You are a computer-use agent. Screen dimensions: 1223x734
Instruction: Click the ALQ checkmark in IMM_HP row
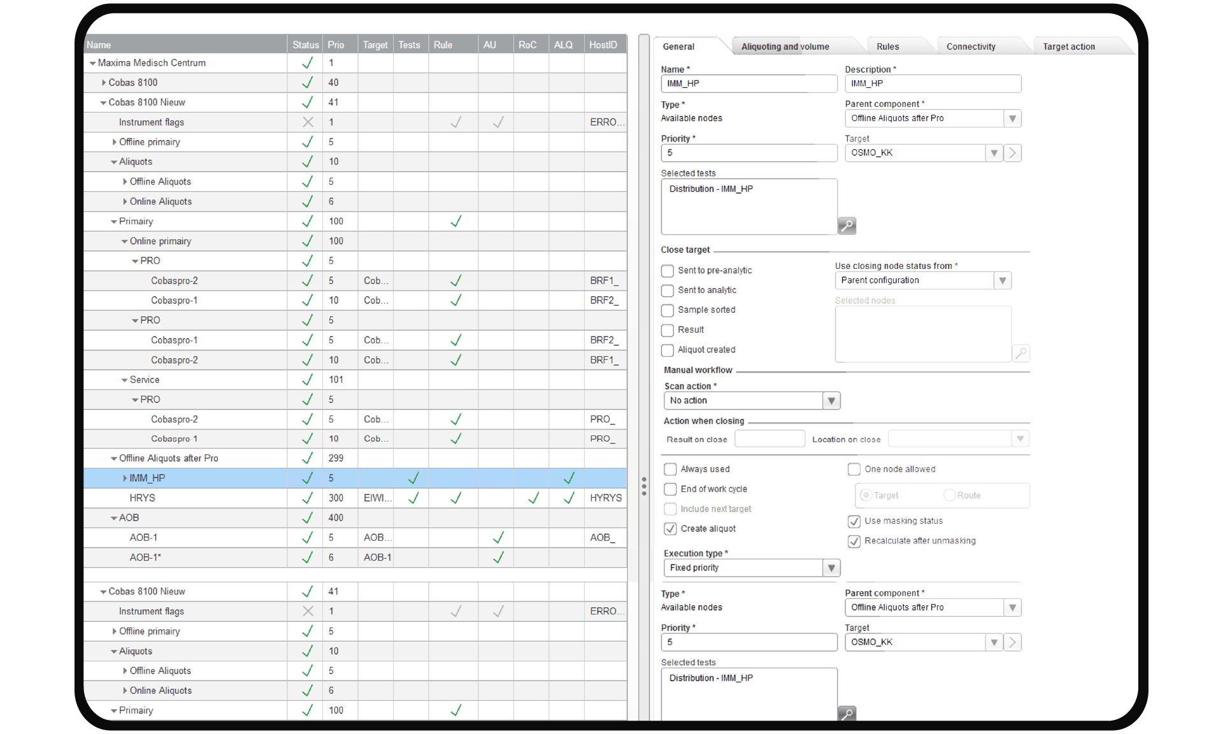point(569,478)
